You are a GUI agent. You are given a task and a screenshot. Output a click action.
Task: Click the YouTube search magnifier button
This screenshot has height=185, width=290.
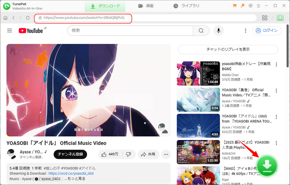201,30
